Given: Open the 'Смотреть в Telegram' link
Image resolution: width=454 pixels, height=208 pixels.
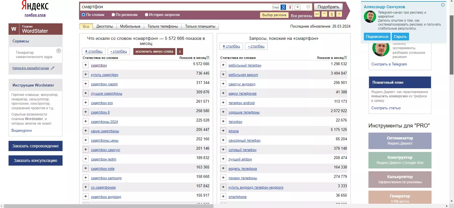Looking at the screenshot, I should pyautogui.click(x=389, y=64).
